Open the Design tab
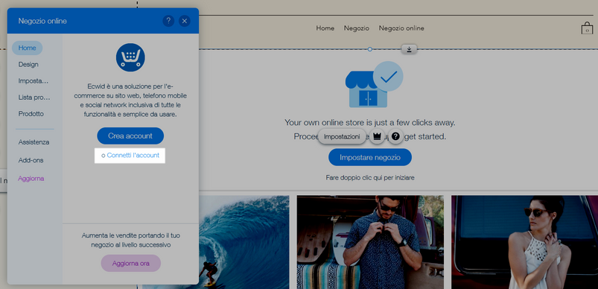Screen dimensions: 598x289 coord(28,65)
